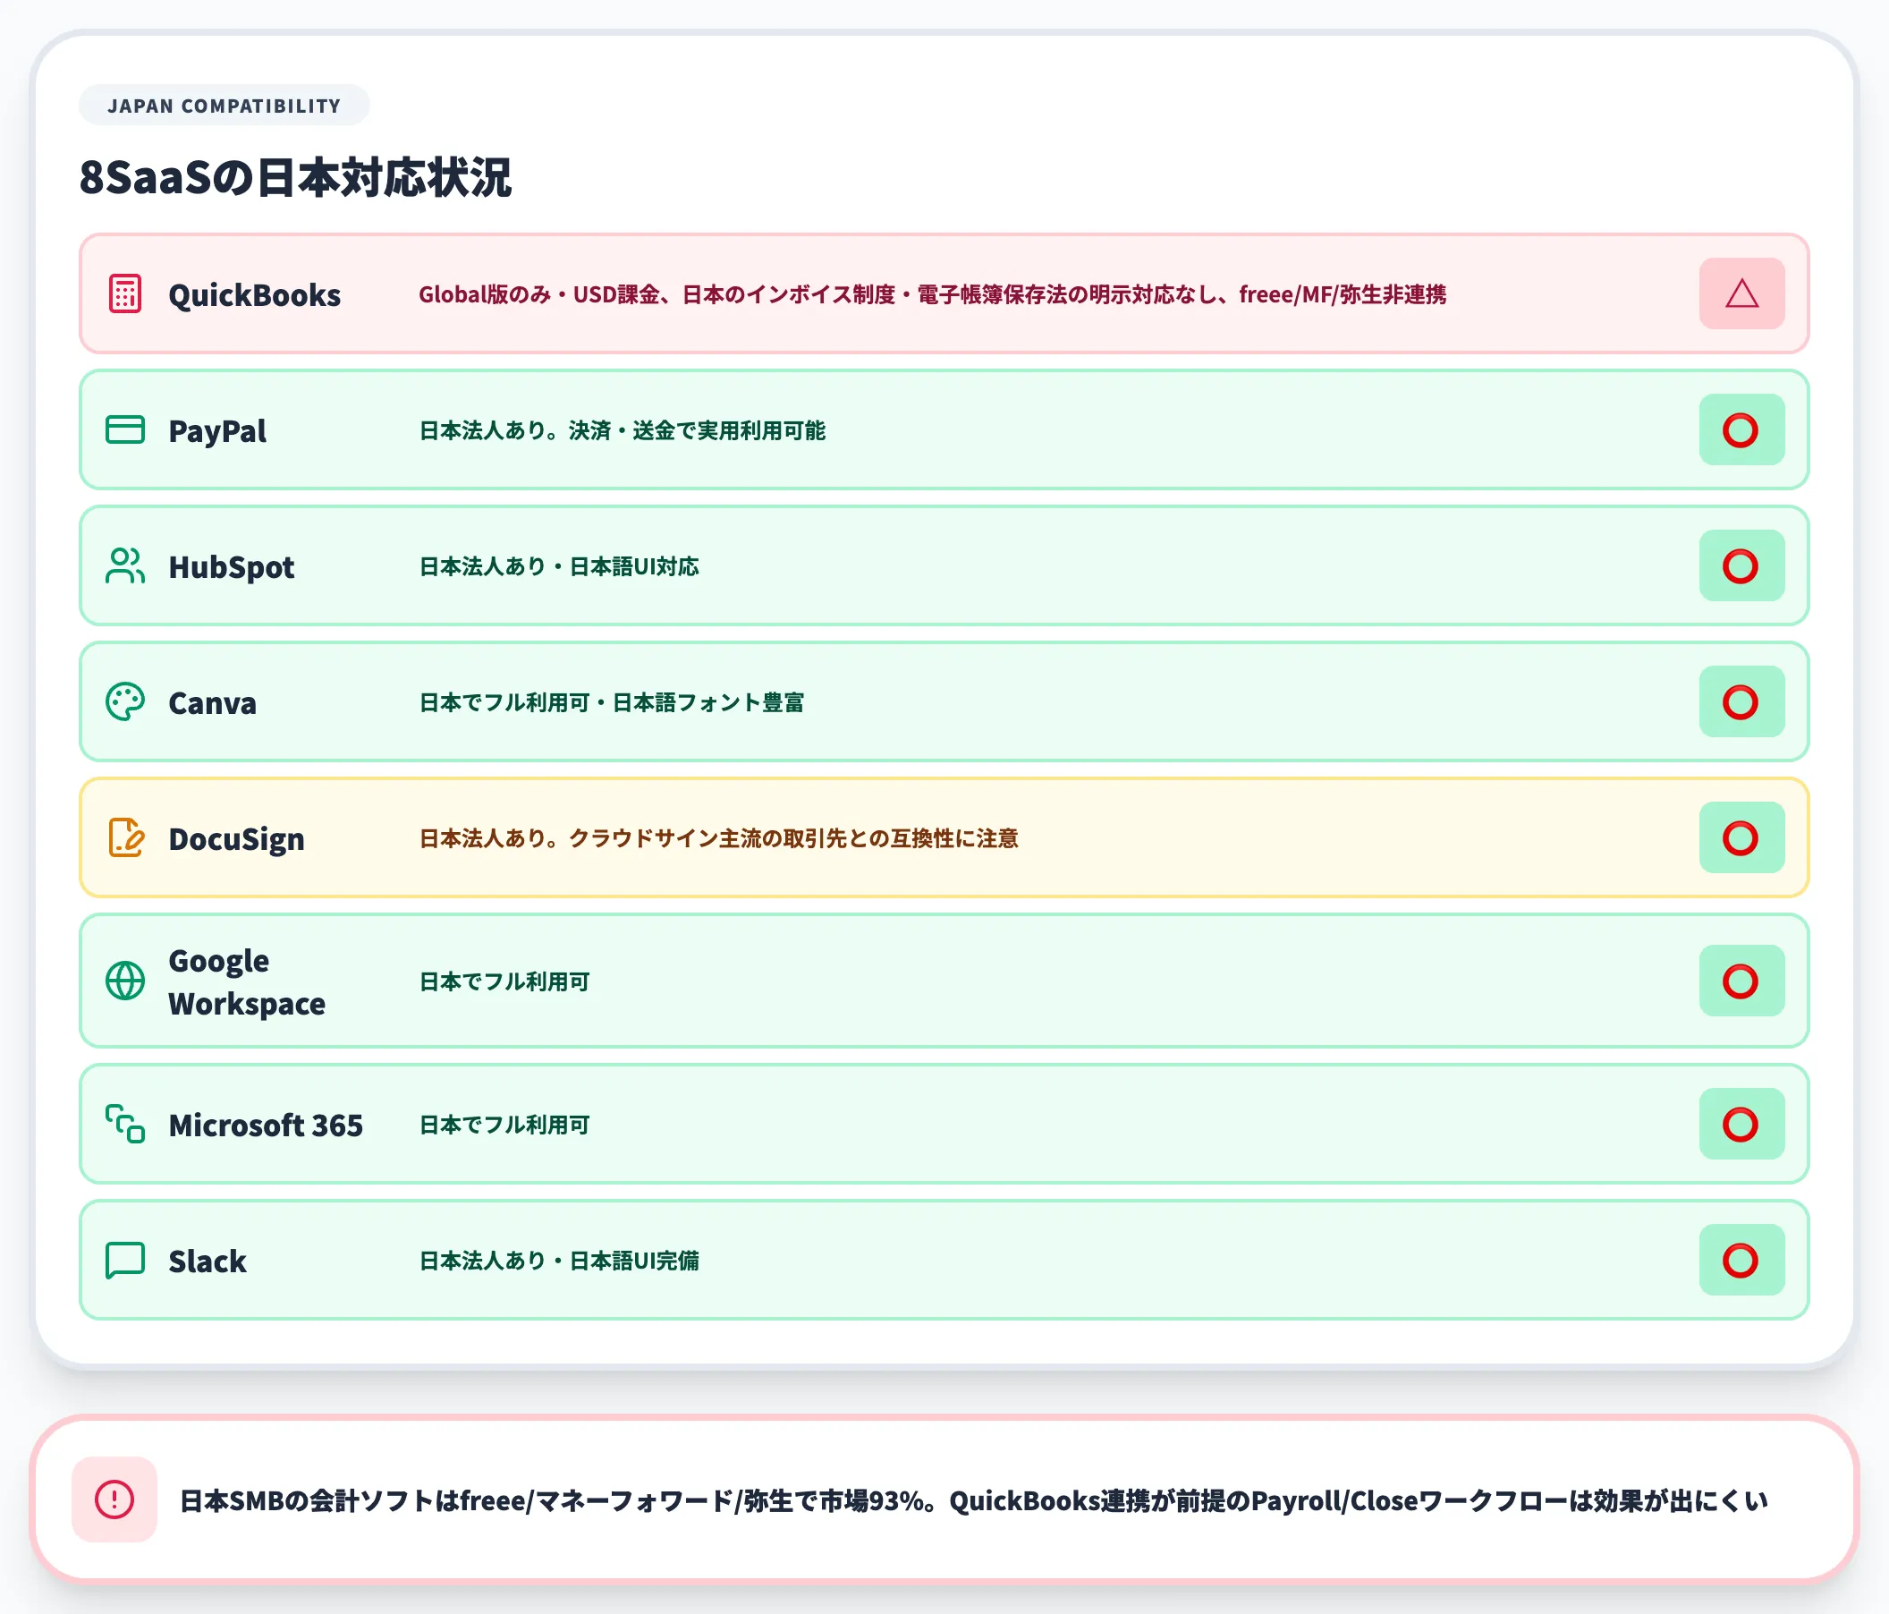Click the Canva service name
Viewport: 1889px width, 1614px height.
[212, 703]
